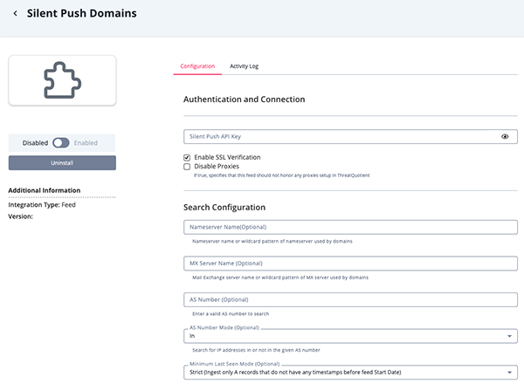Click the Search Configuration heading

pos(224,208)
